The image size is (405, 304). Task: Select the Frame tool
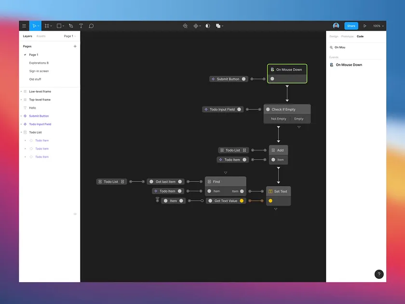pyautogui.click(x=47, y=26)
